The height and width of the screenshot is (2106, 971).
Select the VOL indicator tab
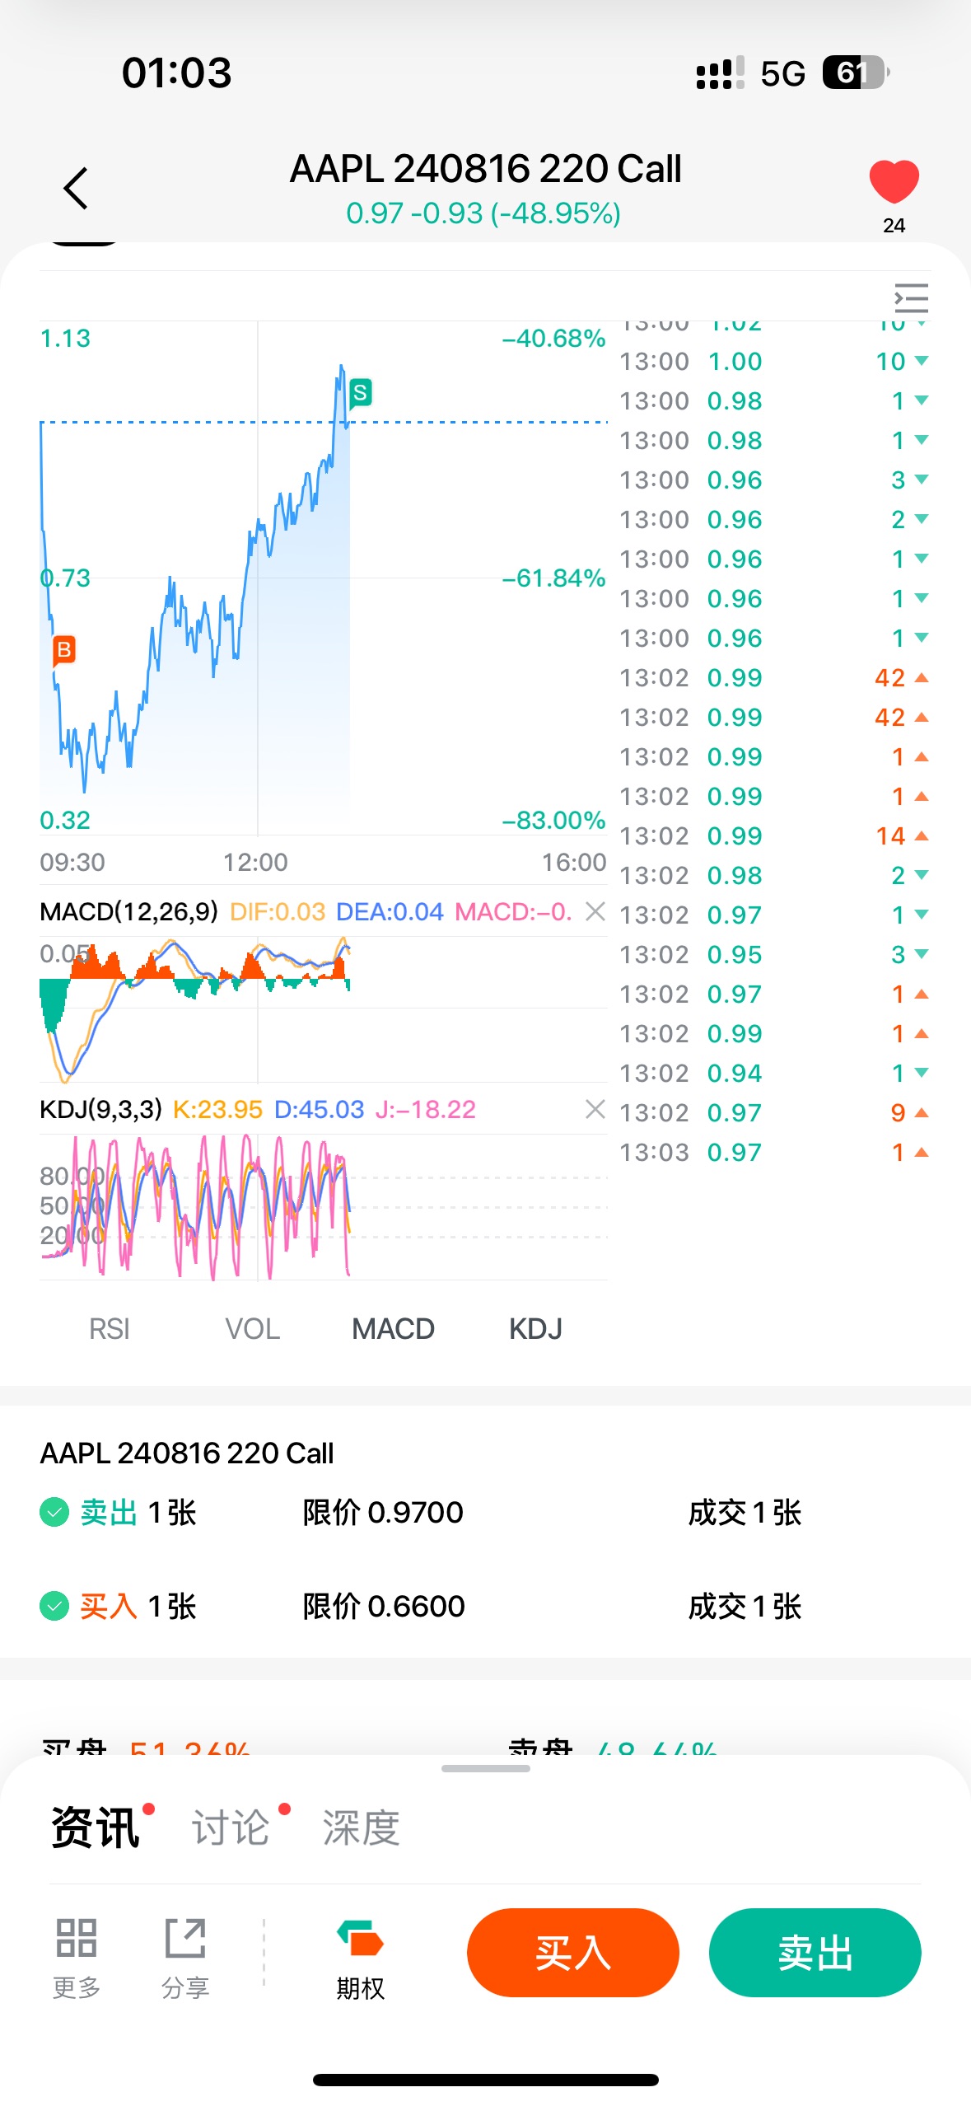pos(253,1329)
